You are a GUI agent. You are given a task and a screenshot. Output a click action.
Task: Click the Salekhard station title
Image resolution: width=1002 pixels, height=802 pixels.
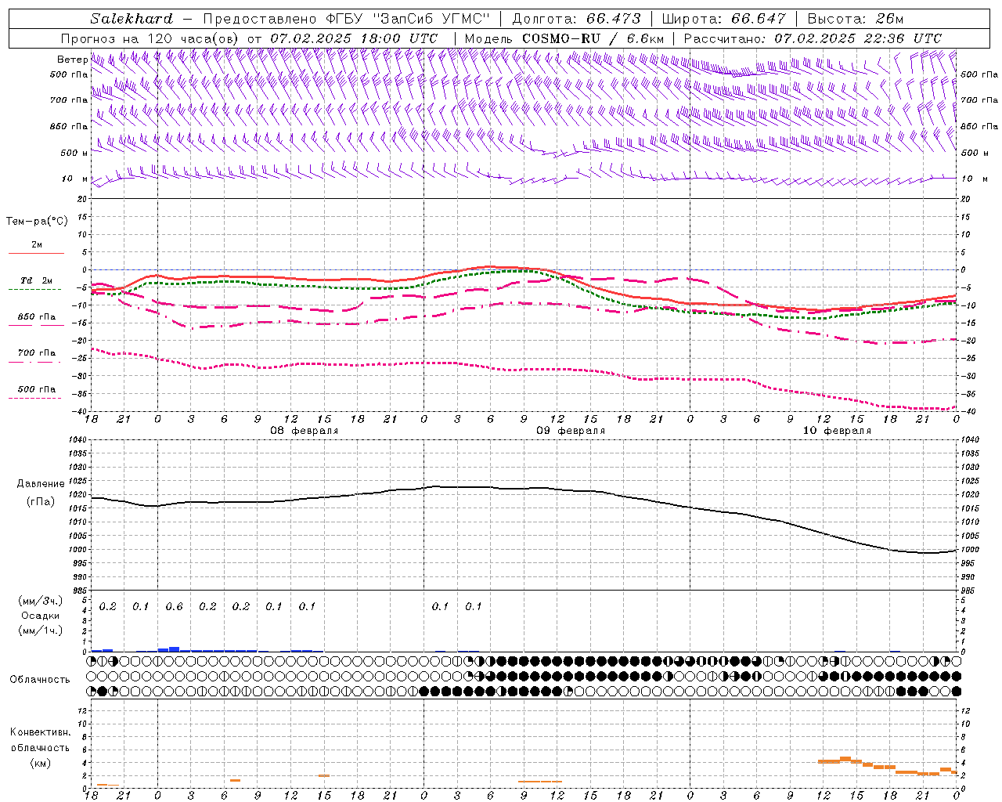(x=132, y=19)
